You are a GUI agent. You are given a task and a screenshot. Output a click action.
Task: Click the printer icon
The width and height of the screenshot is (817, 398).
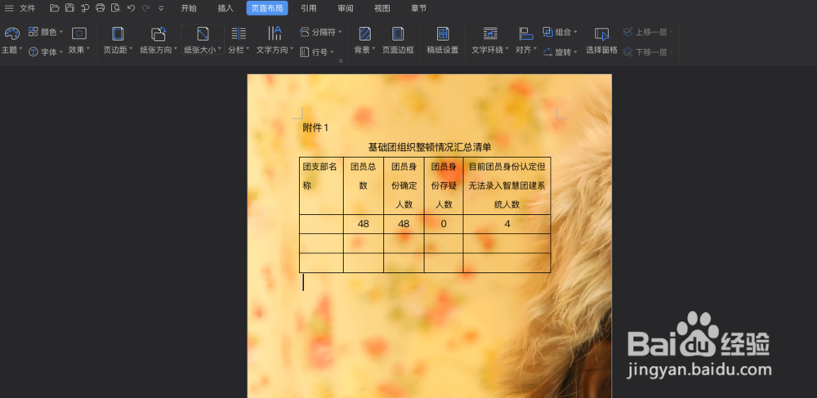click(100, 8)
